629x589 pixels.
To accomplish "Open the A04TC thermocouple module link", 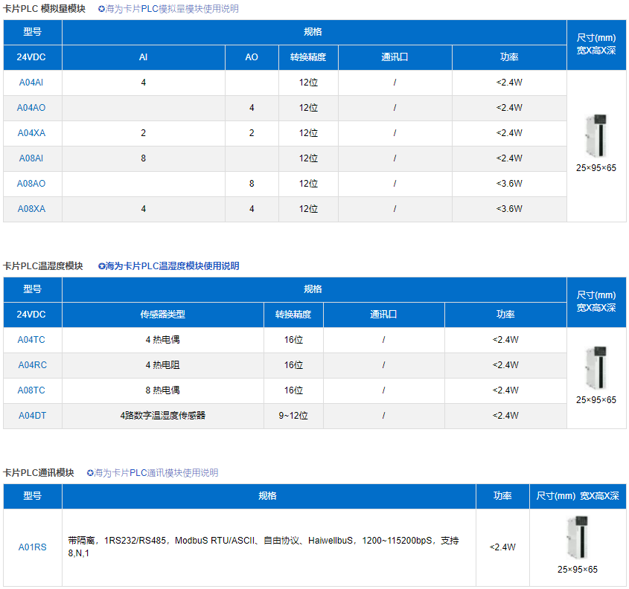I will click(32, 340).
